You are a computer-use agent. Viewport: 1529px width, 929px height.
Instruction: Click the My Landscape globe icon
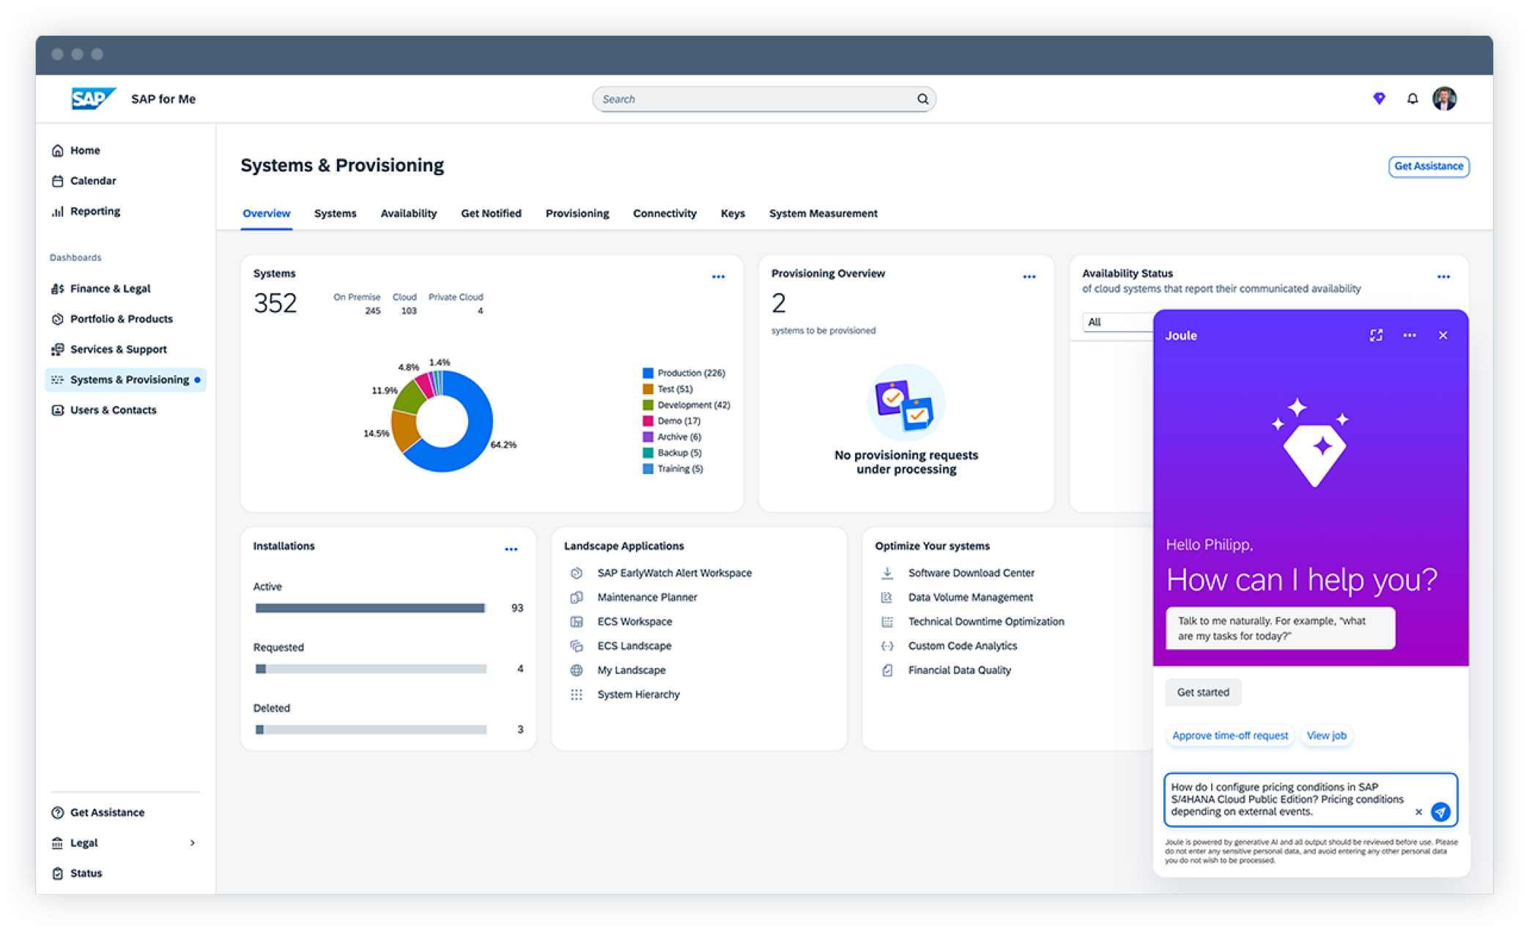pyautogui.click(x=577, y=670)
